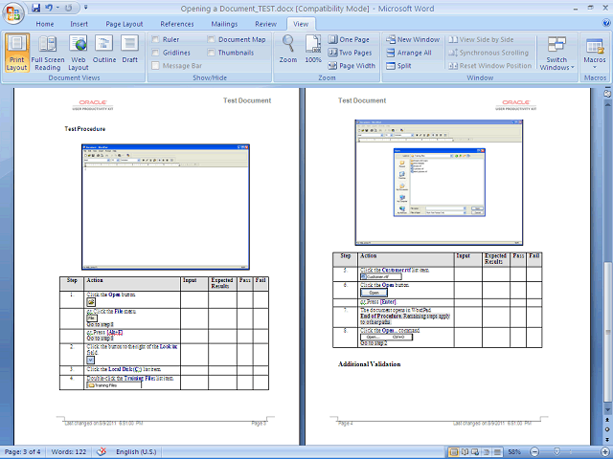
Task: Click English (U.S.) language indicator
Action: click(136, 452)
